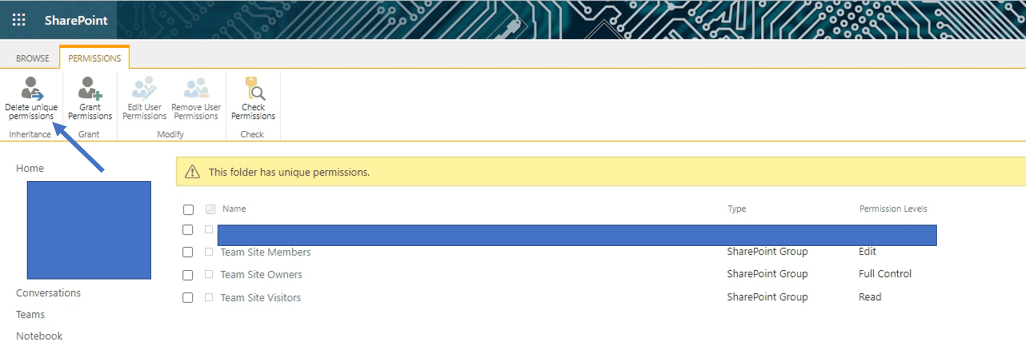Go to Home in left navigation
This screenshot has height=342, width=1026.
30,168
